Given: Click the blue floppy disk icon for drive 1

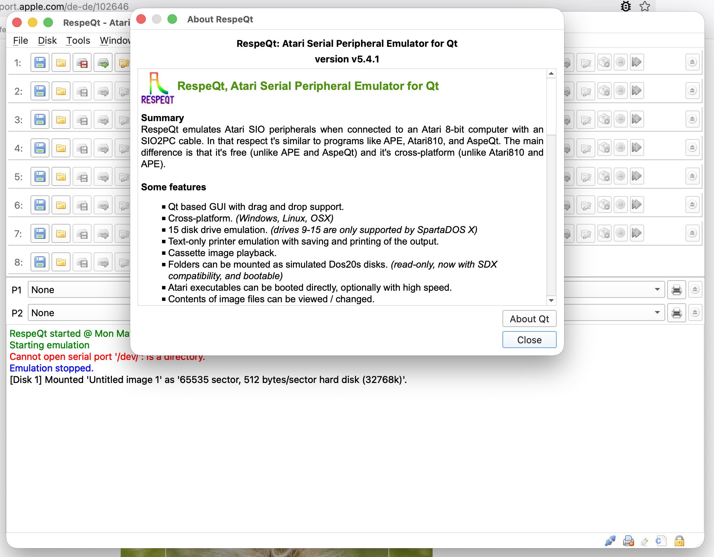Looking at the screenshot, I should (40, 63).
